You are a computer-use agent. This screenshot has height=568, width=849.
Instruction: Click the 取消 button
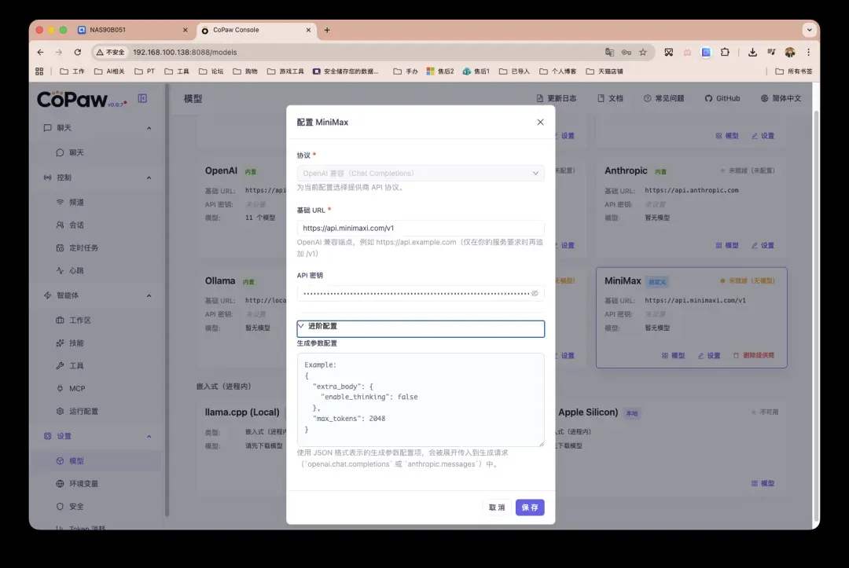coord(497,508)
